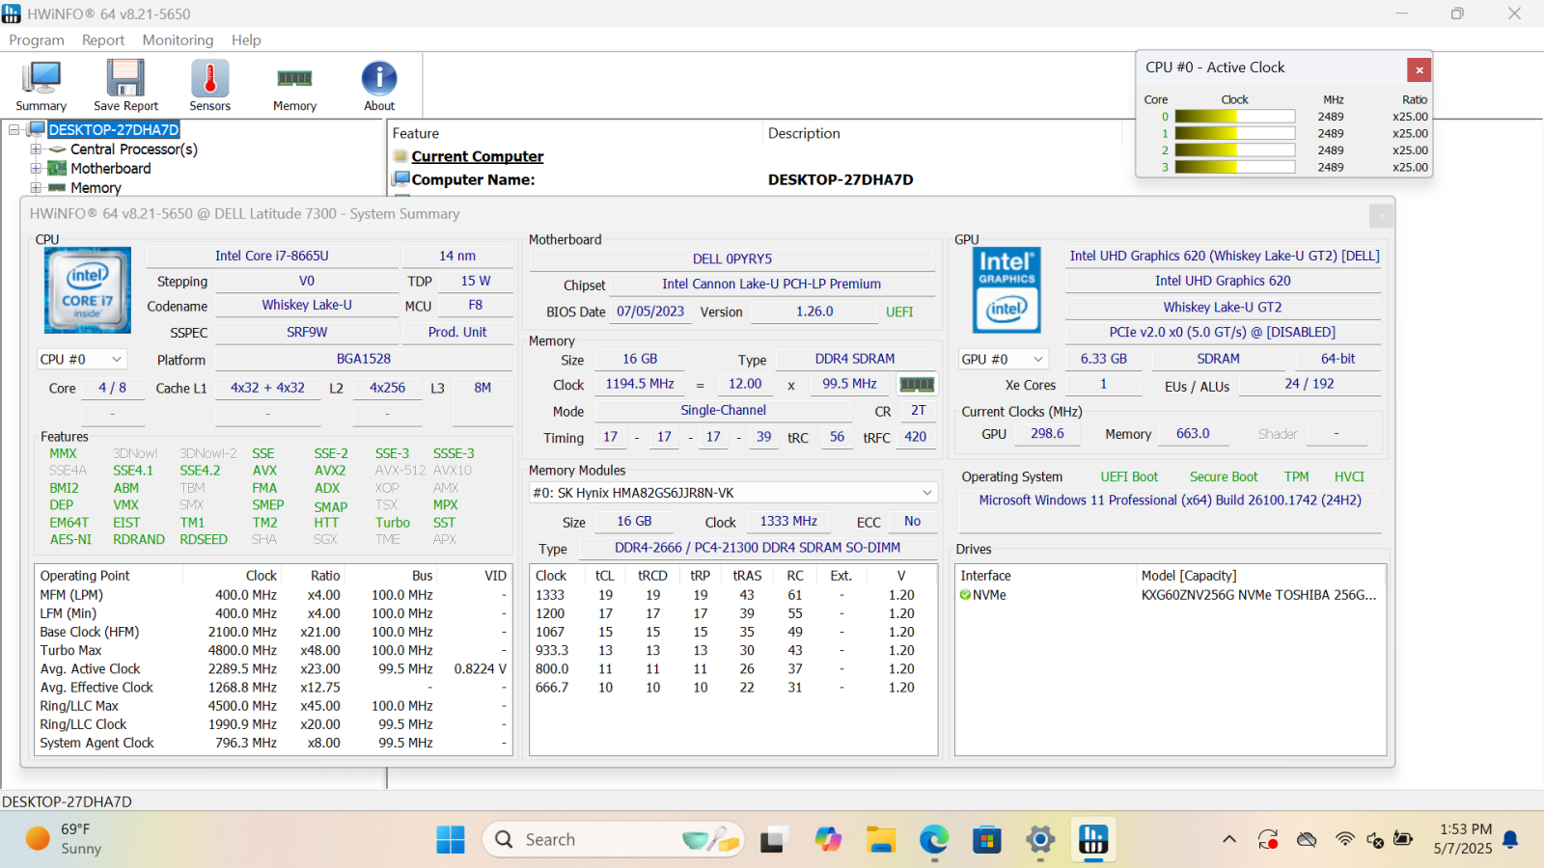Open the CPU #0 selector dropdown
Screen dimensions: 1544x868
(x=82, y=359)
